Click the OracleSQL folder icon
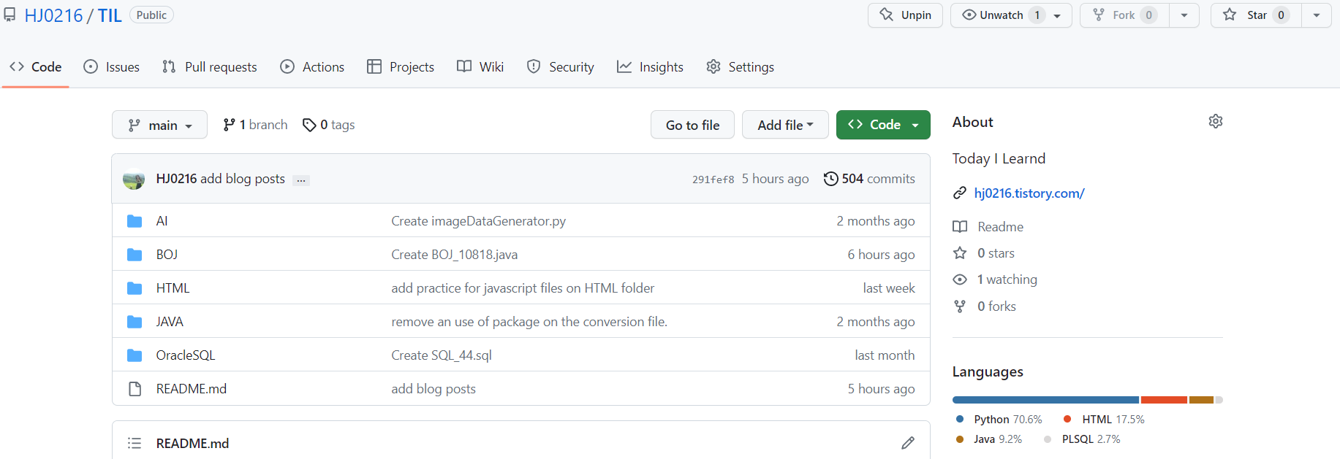 (135, 355)
